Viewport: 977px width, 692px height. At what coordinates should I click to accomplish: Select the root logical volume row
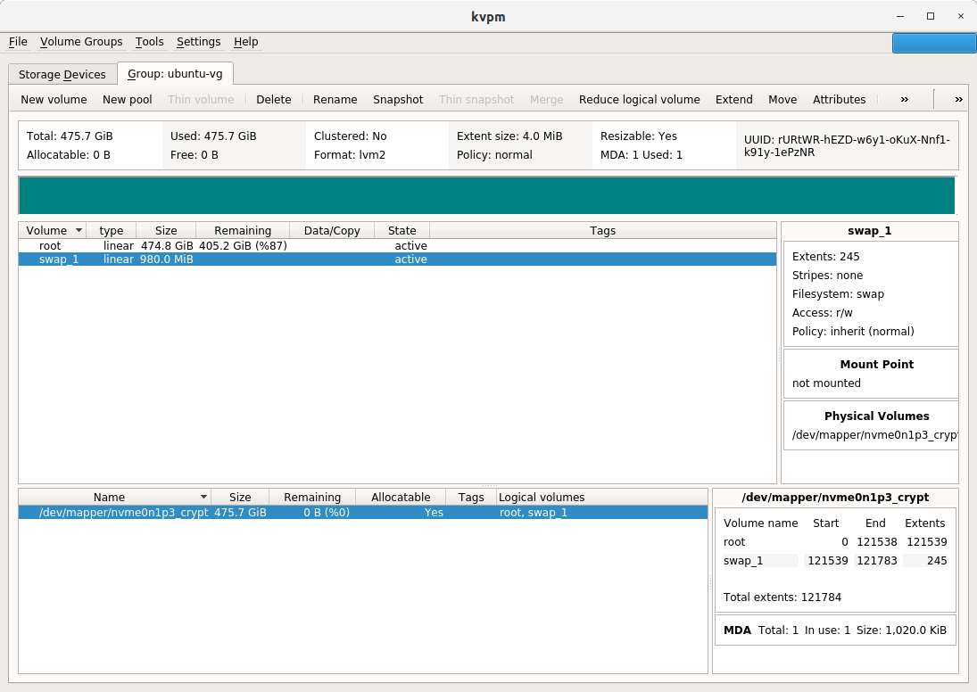click(x=50, y=245)
